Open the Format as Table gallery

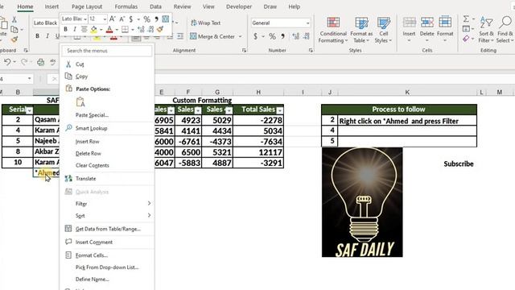(361, 30)
